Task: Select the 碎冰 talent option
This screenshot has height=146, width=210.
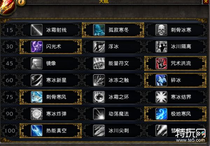Action: click(175, 80)
